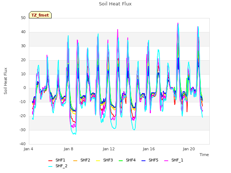
Task: Click the green SHF4 legend color marker
Action: [121, 161]
